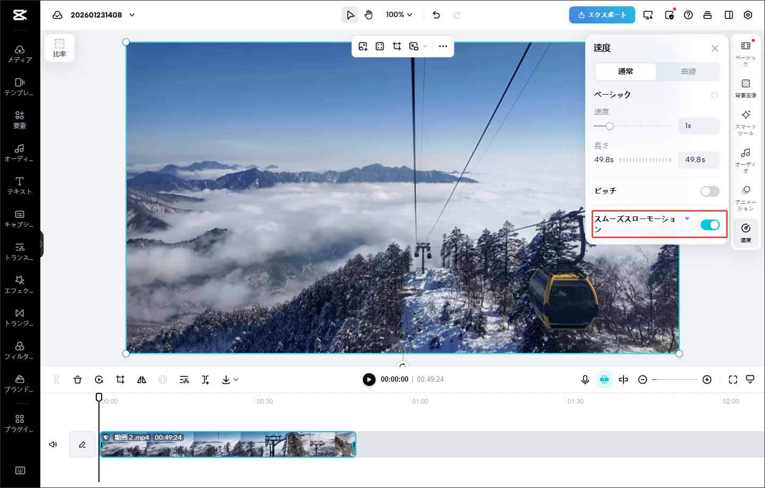765x488 pixels.
Task: Mute the video track with the speaker icon
Action: click(x=53, y=444)
